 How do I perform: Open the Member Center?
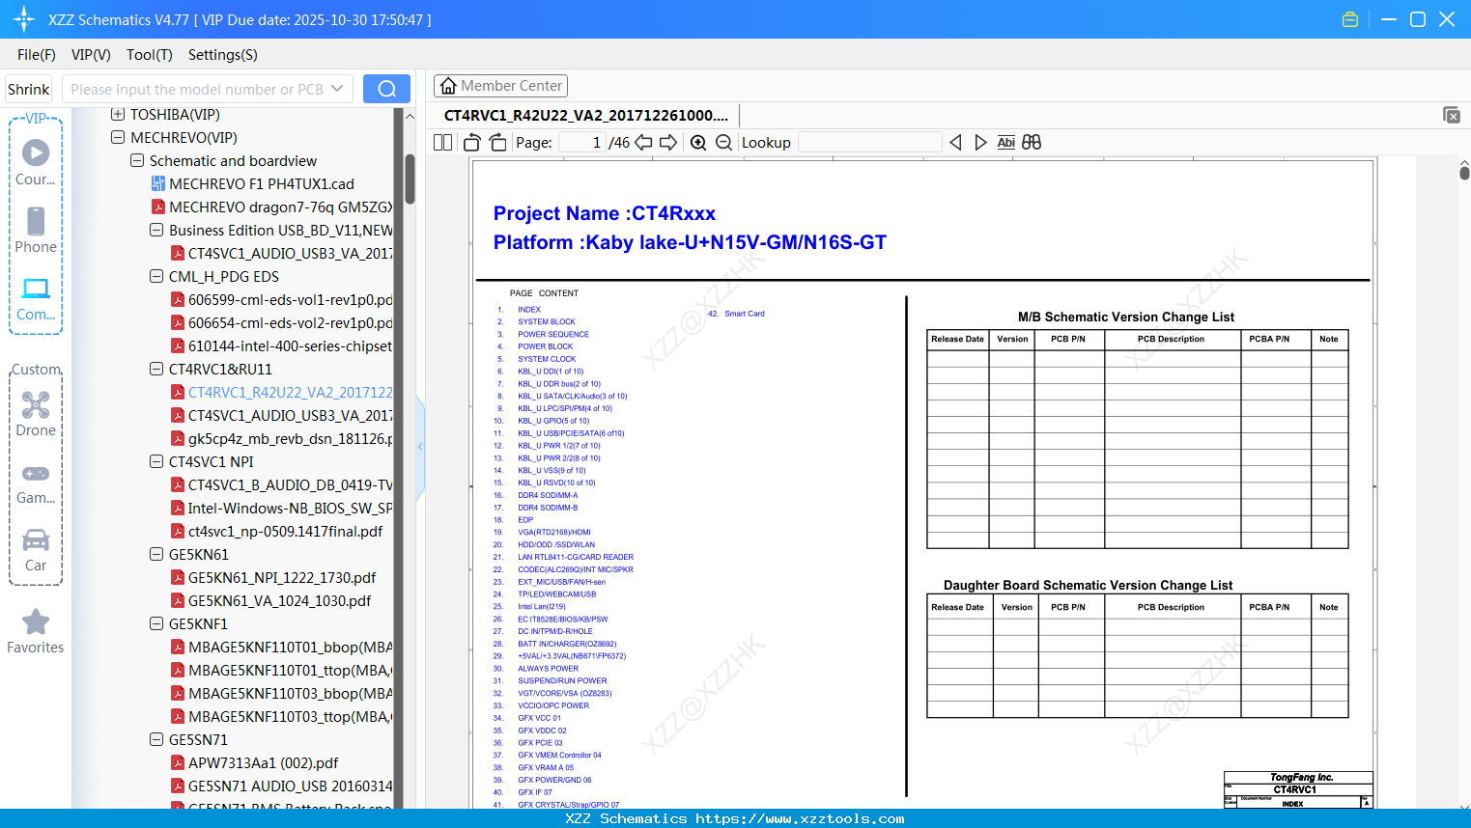pos(500,86)
